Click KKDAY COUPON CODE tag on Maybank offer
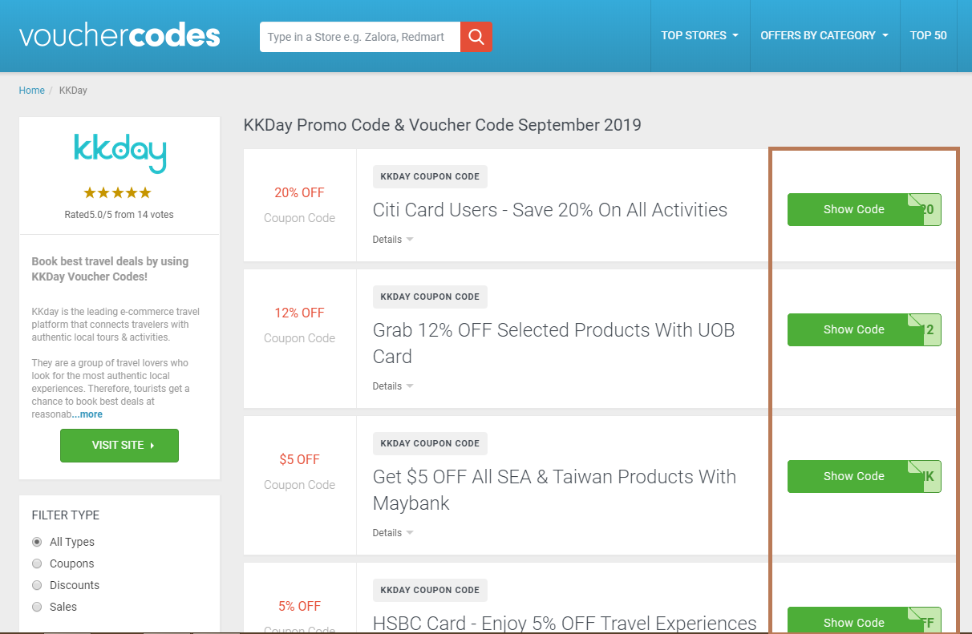972x634 pixels. pos(430,443)
